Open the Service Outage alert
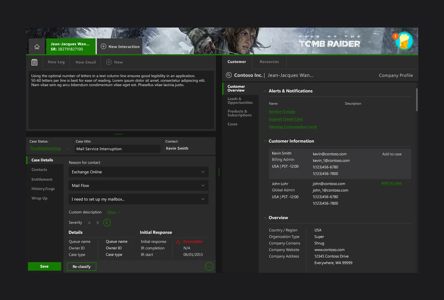The width and height of the screenshot is (444, 300). point(282,112)
